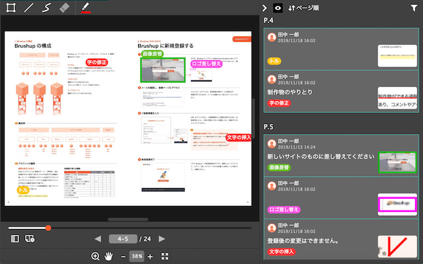Click the P.4 section header
Screen dimensions: 423x264
[x=268, y=20]
